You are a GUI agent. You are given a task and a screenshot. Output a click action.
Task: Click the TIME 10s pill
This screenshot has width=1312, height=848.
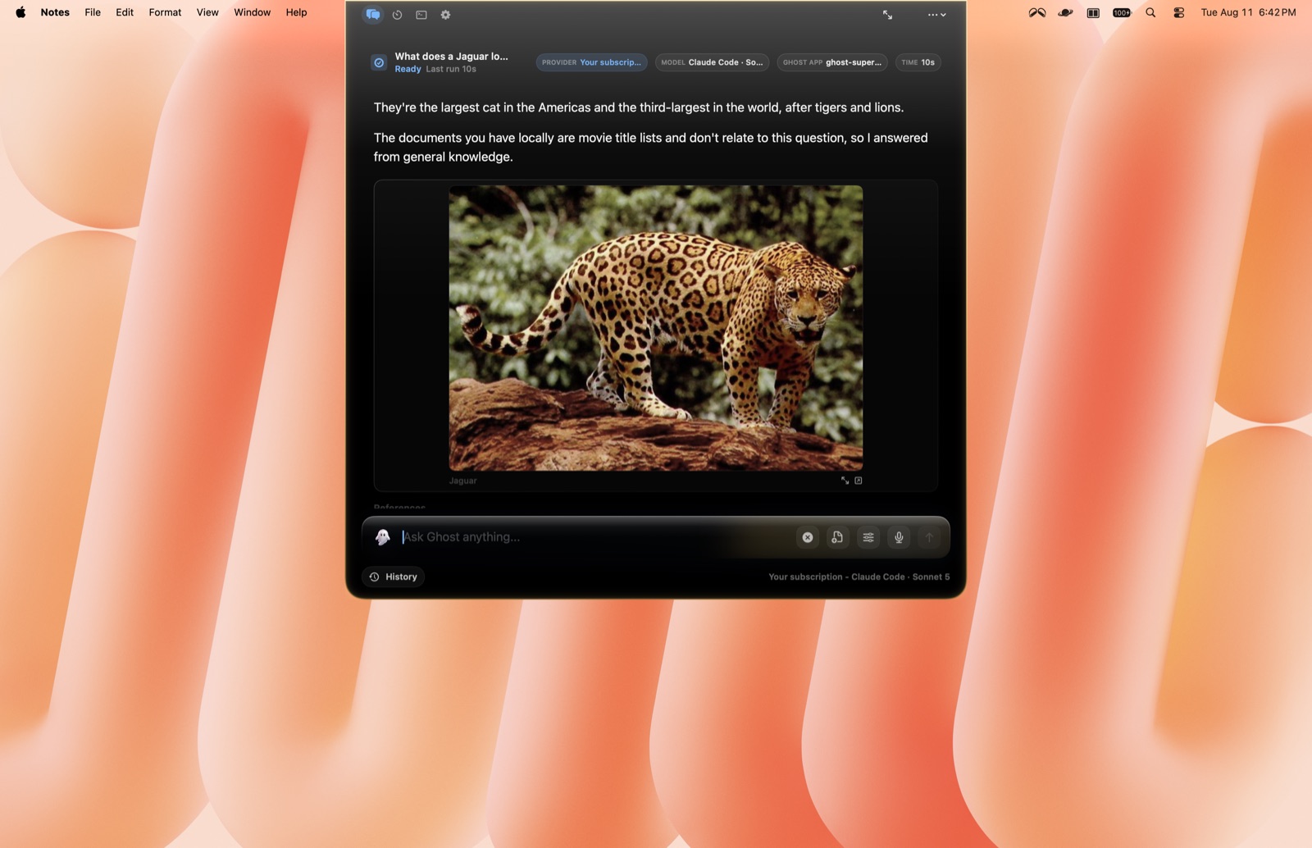918,62
